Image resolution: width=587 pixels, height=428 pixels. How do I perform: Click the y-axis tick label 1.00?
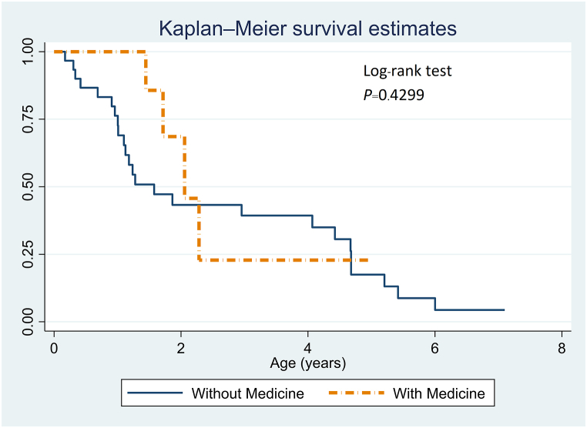[x=28, y=52]
